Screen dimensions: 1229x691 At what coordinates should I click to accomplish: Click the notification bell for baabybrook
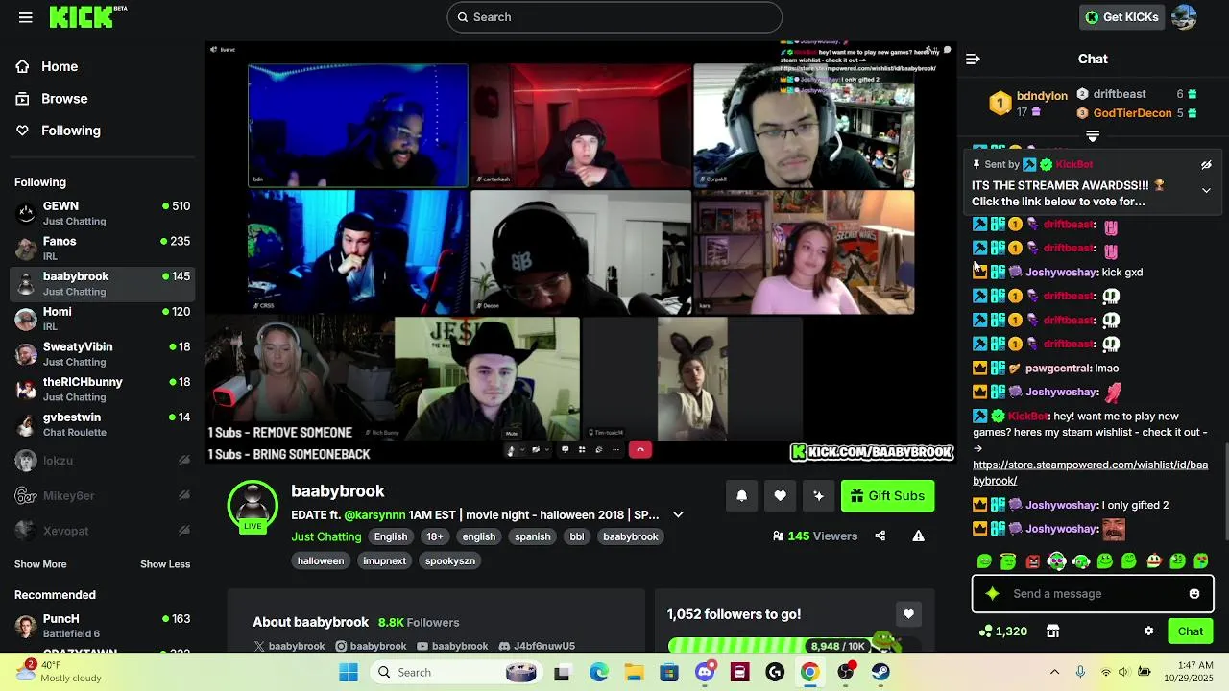point(741,495)
